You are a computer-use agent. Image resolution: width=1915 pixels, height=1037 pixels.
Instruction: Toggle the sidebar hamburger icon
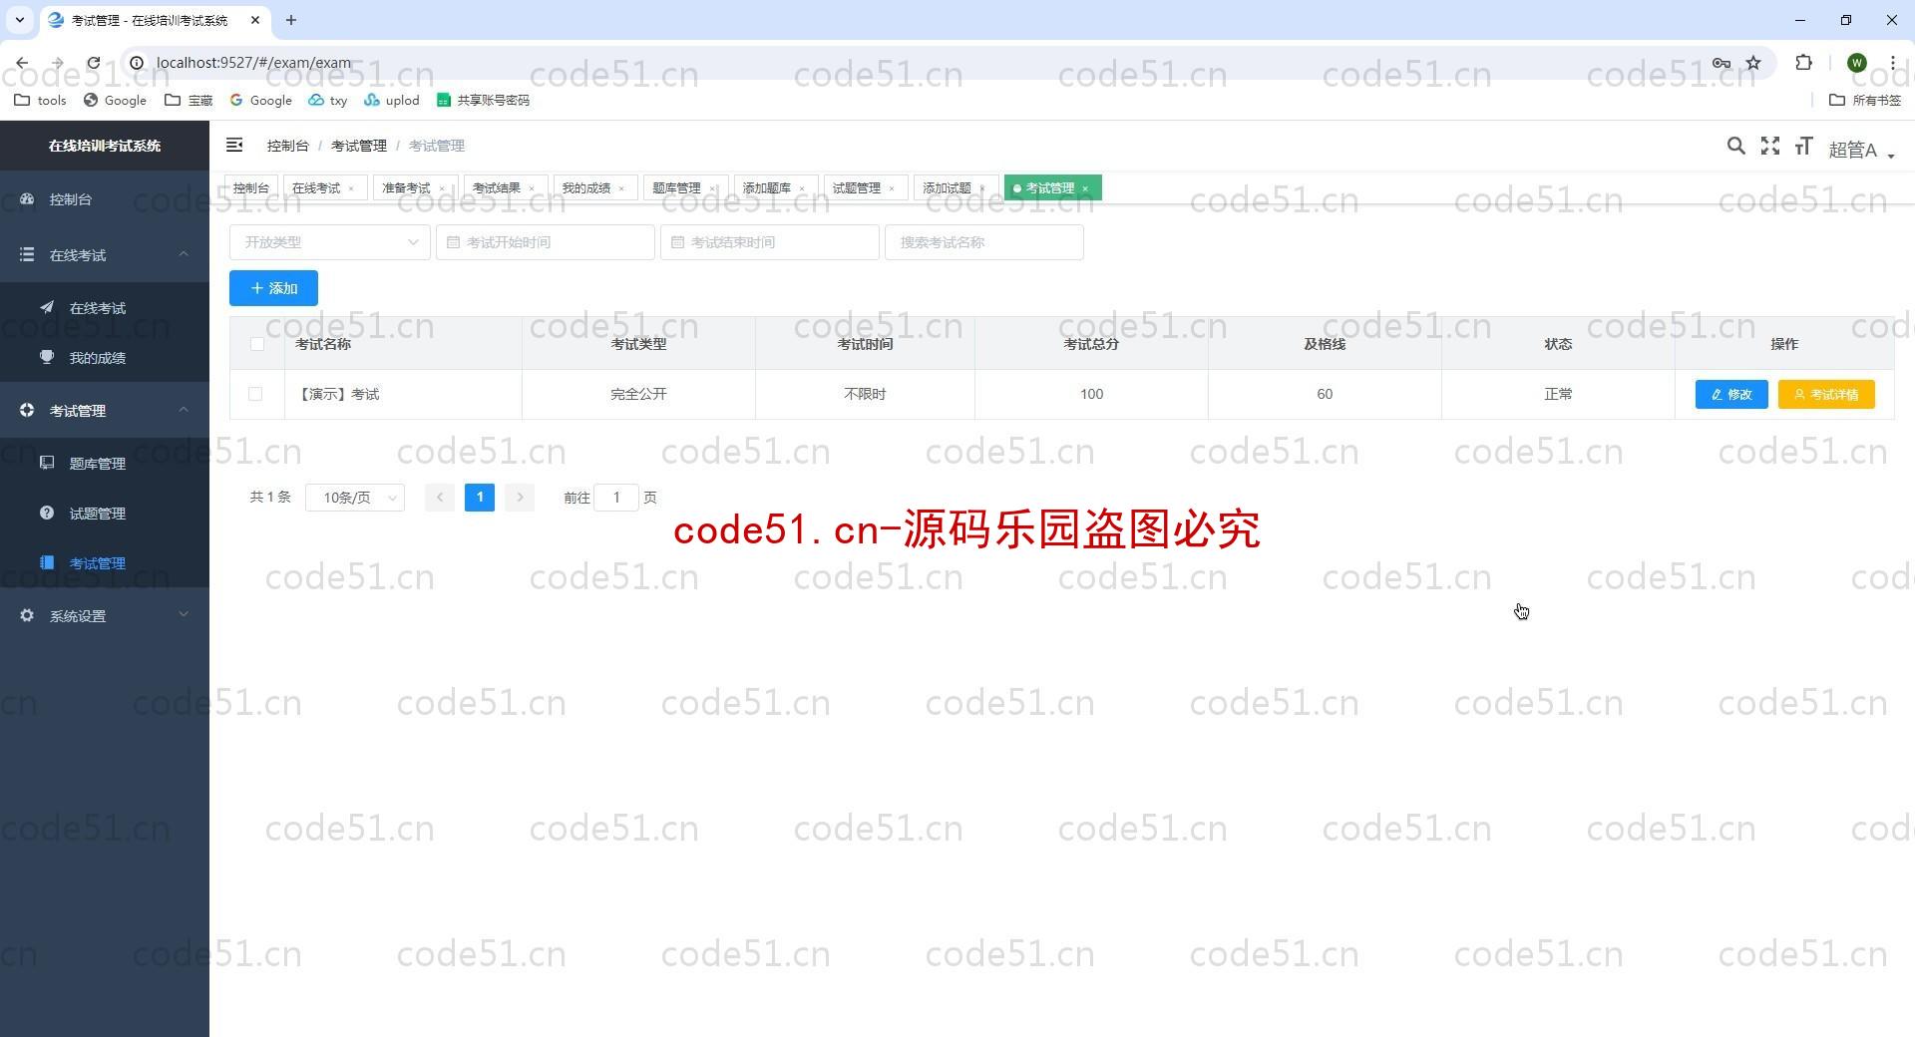[234, 146]
